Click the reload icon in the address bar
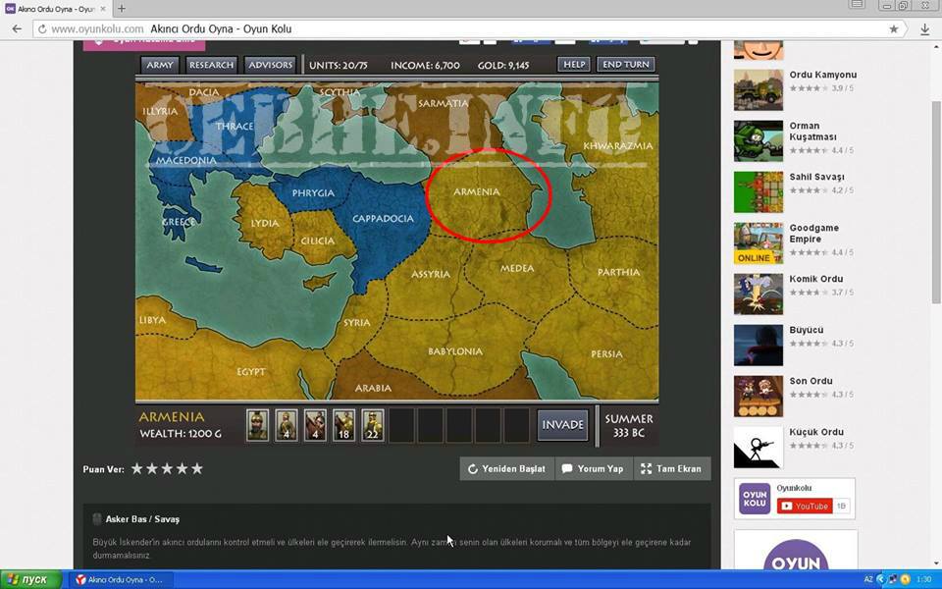Screen dimensions: 942x589 42,28
